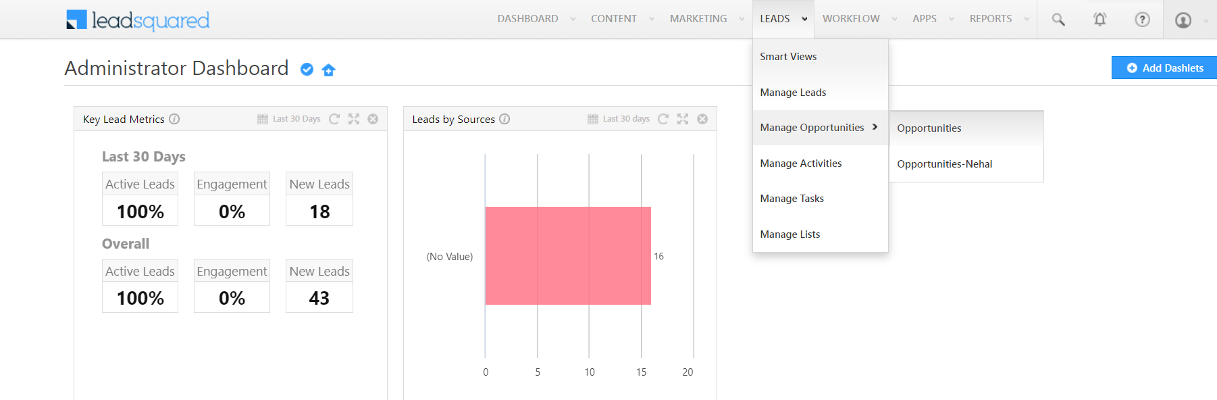
Task: Click dropdown arrow next to MARKETING
Action: click(742, 19)
